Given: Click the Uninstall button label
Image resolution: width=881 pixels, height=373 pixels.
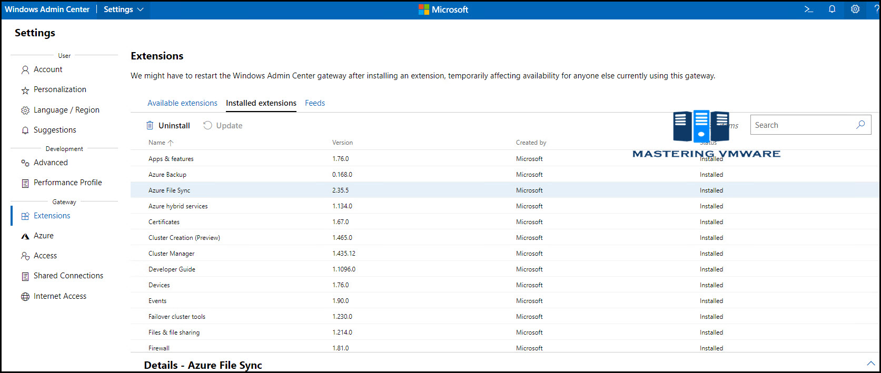Looking at the screenshot, I should 174,126.
